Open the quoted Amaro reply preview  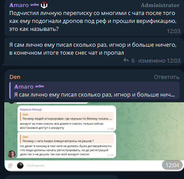click(x=94, y=90)
